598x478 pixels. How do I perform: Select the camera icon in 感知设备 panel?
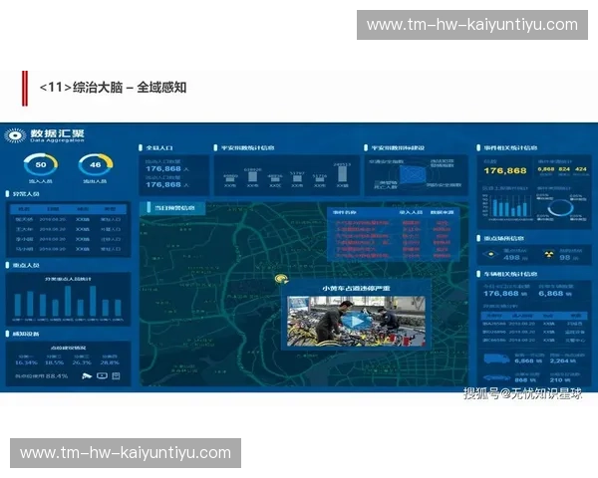(x=87, y=376)
